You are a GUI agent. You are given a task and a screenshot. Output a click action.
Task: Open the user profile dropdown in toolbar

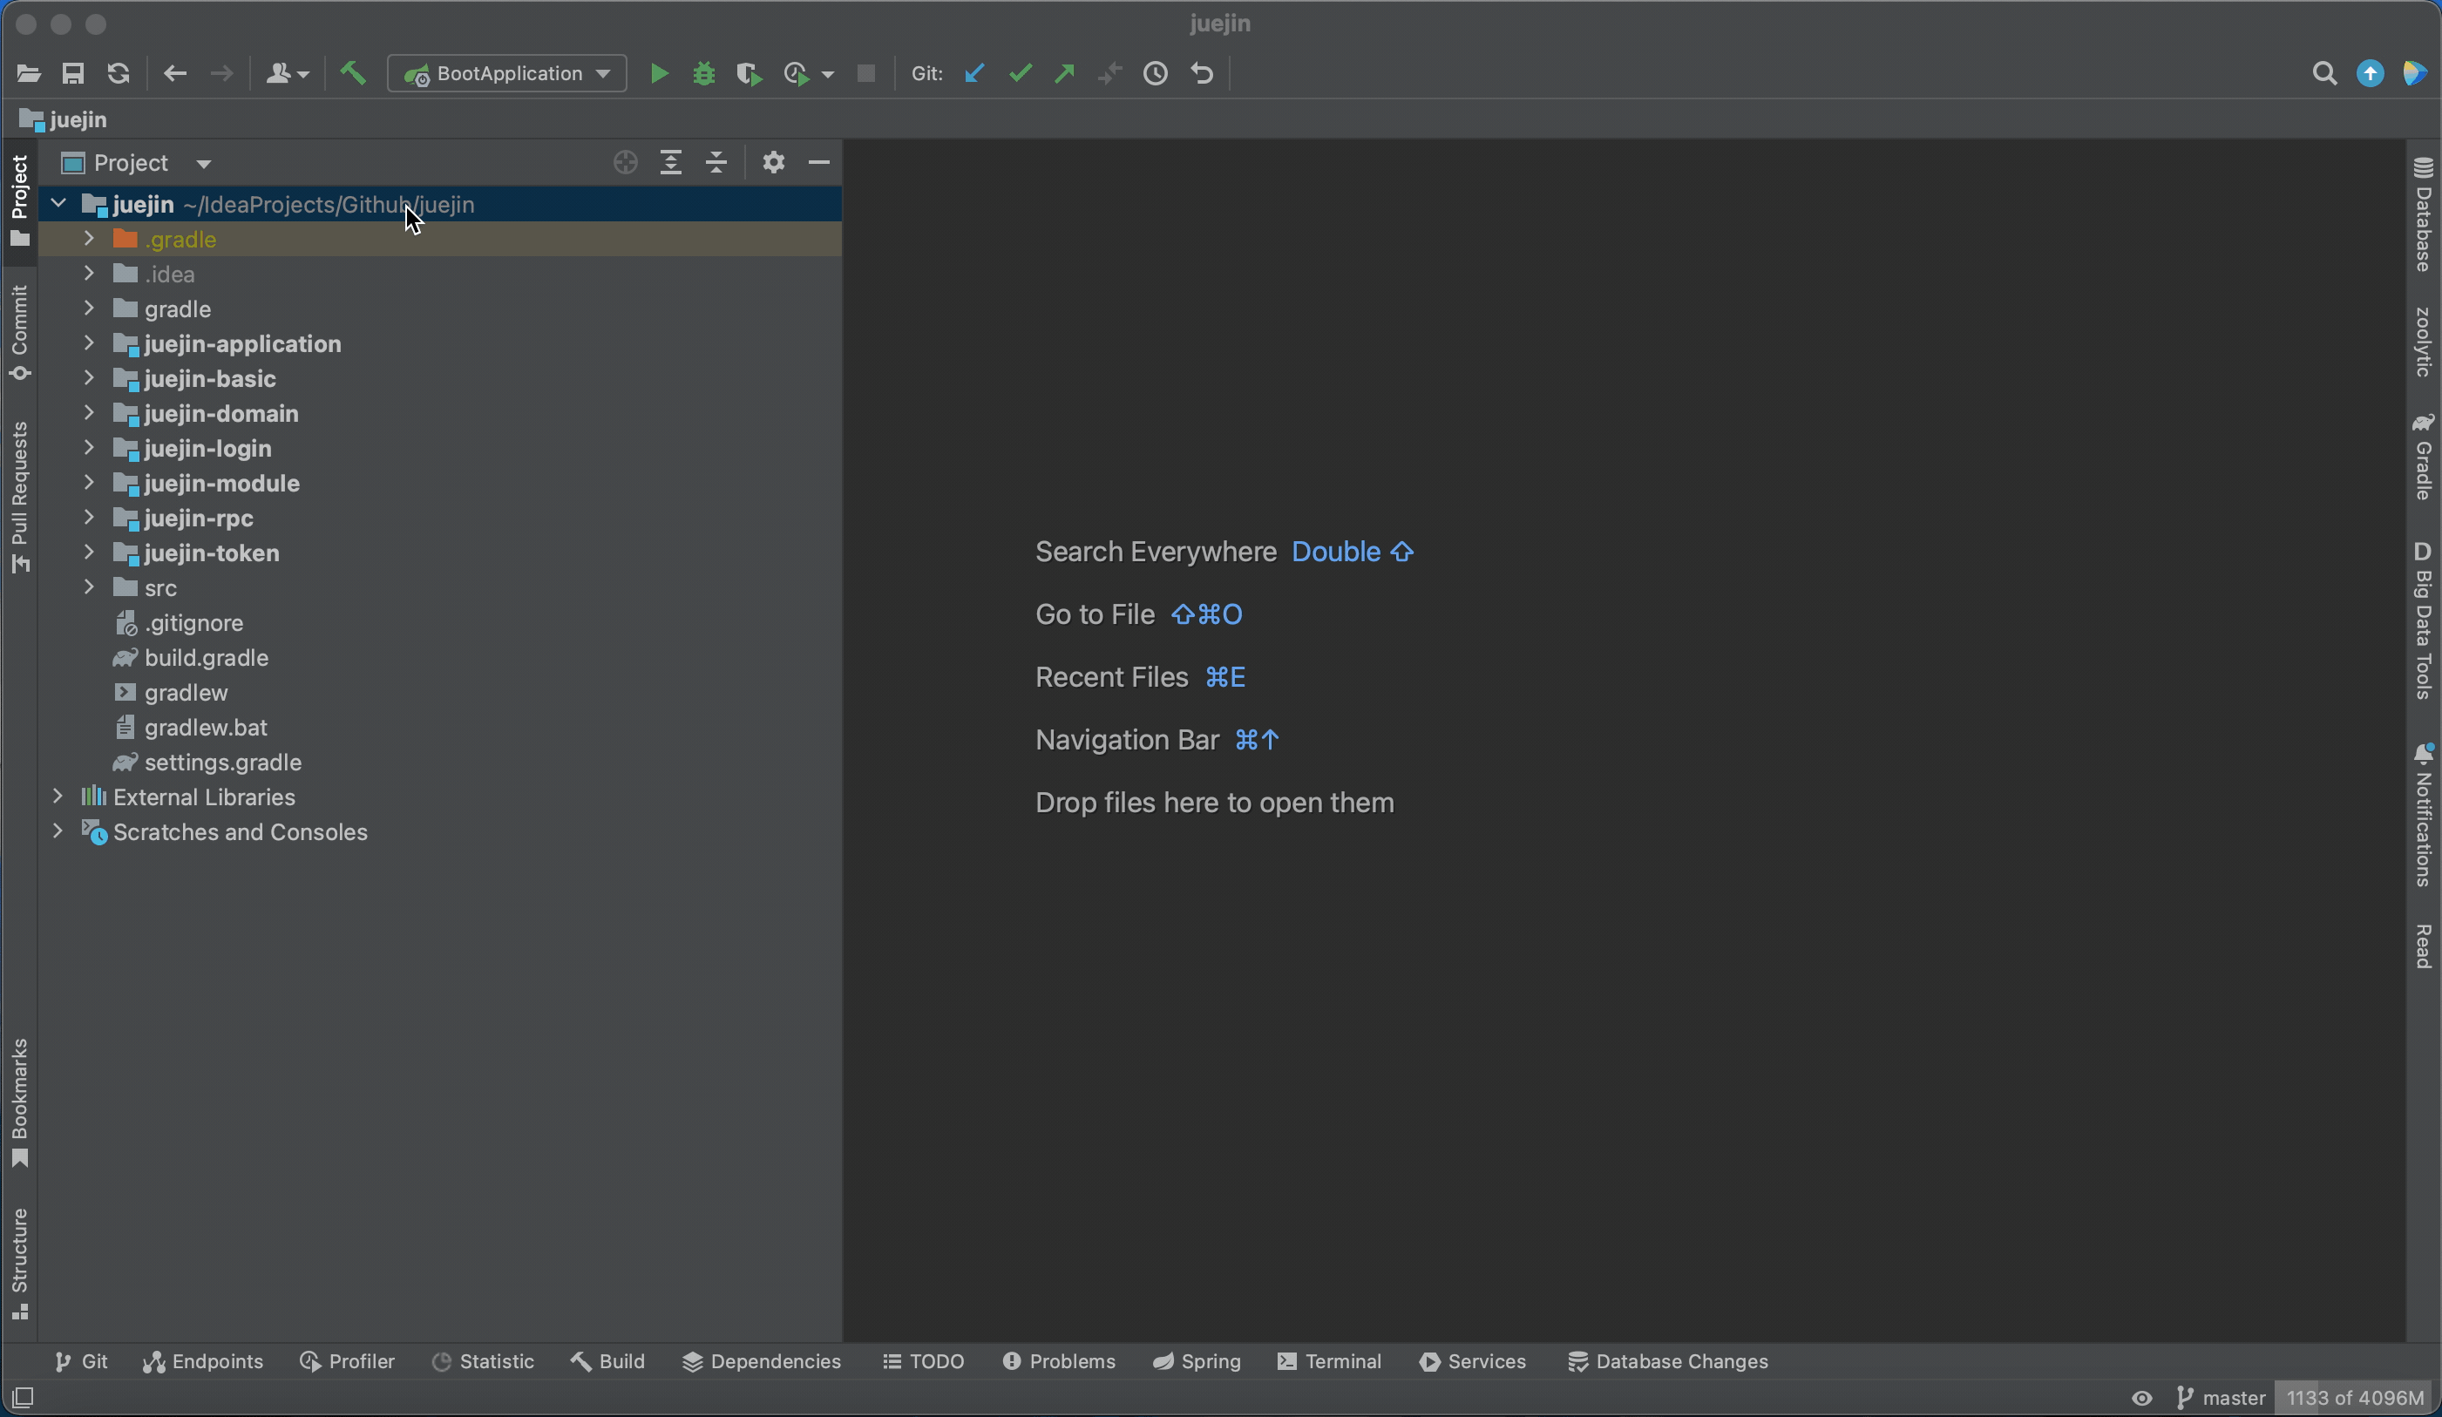point(287,74)
